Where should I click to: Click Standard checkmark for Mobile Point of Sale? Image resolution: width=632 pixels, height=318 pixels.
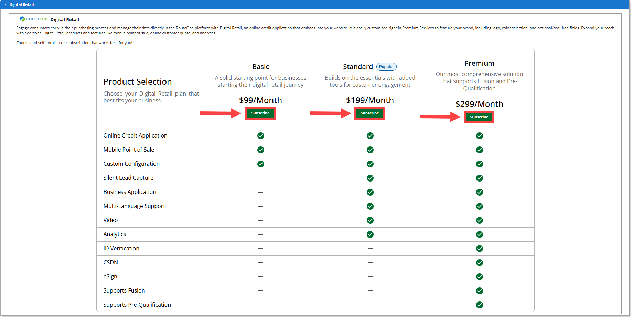point(370,150)
